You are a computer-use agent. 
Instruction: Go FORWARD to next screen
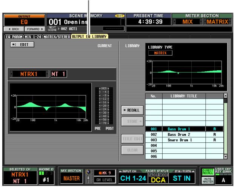[35, 29]
